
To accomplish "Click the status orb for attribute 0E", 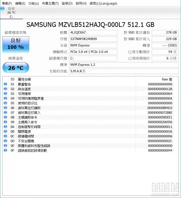I will [x=5, y=145].
